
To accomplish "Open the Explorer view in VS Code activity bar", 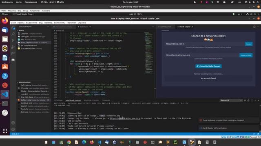I will [x=13, y=28].
